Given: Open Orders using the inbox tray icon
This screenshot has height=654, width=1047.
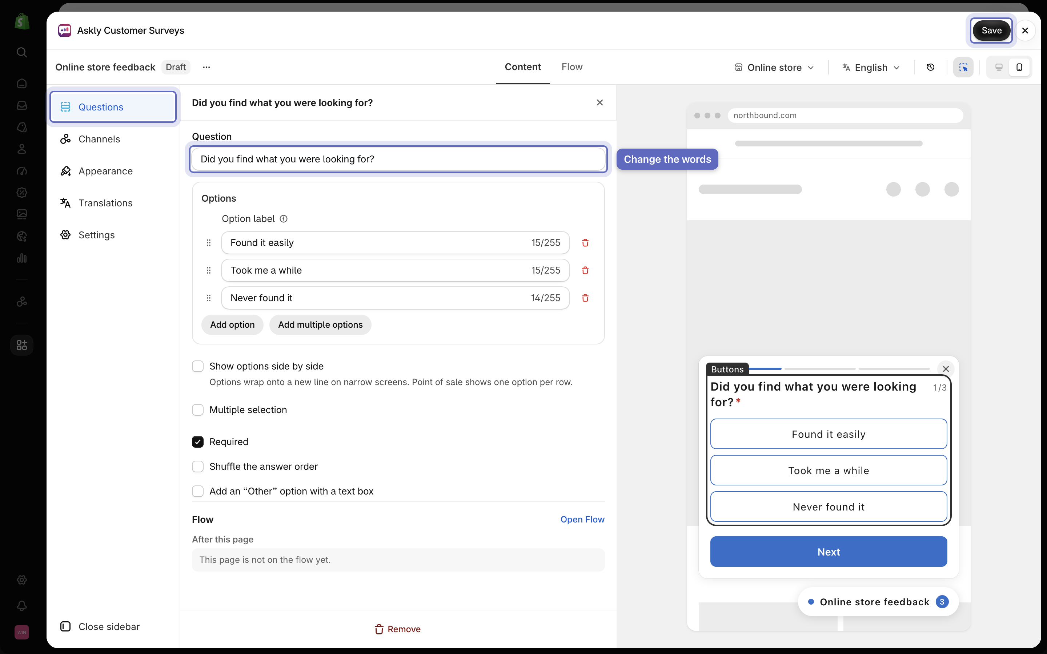Looking at the screenshot, I should pos(22,105).
